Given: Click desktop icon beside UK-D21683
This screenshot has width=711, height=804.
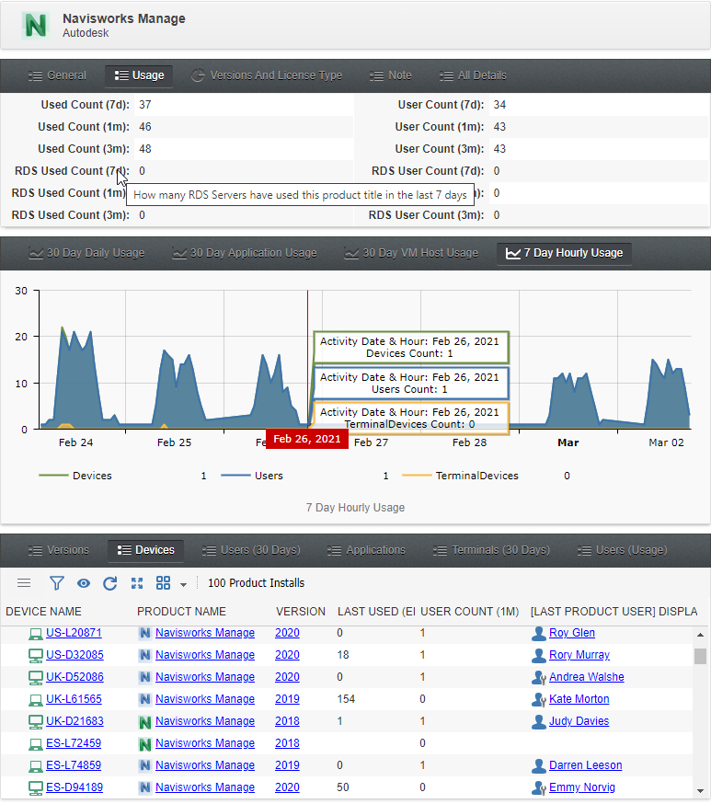Looking at the screenshot, I should (x=35, y=722).
